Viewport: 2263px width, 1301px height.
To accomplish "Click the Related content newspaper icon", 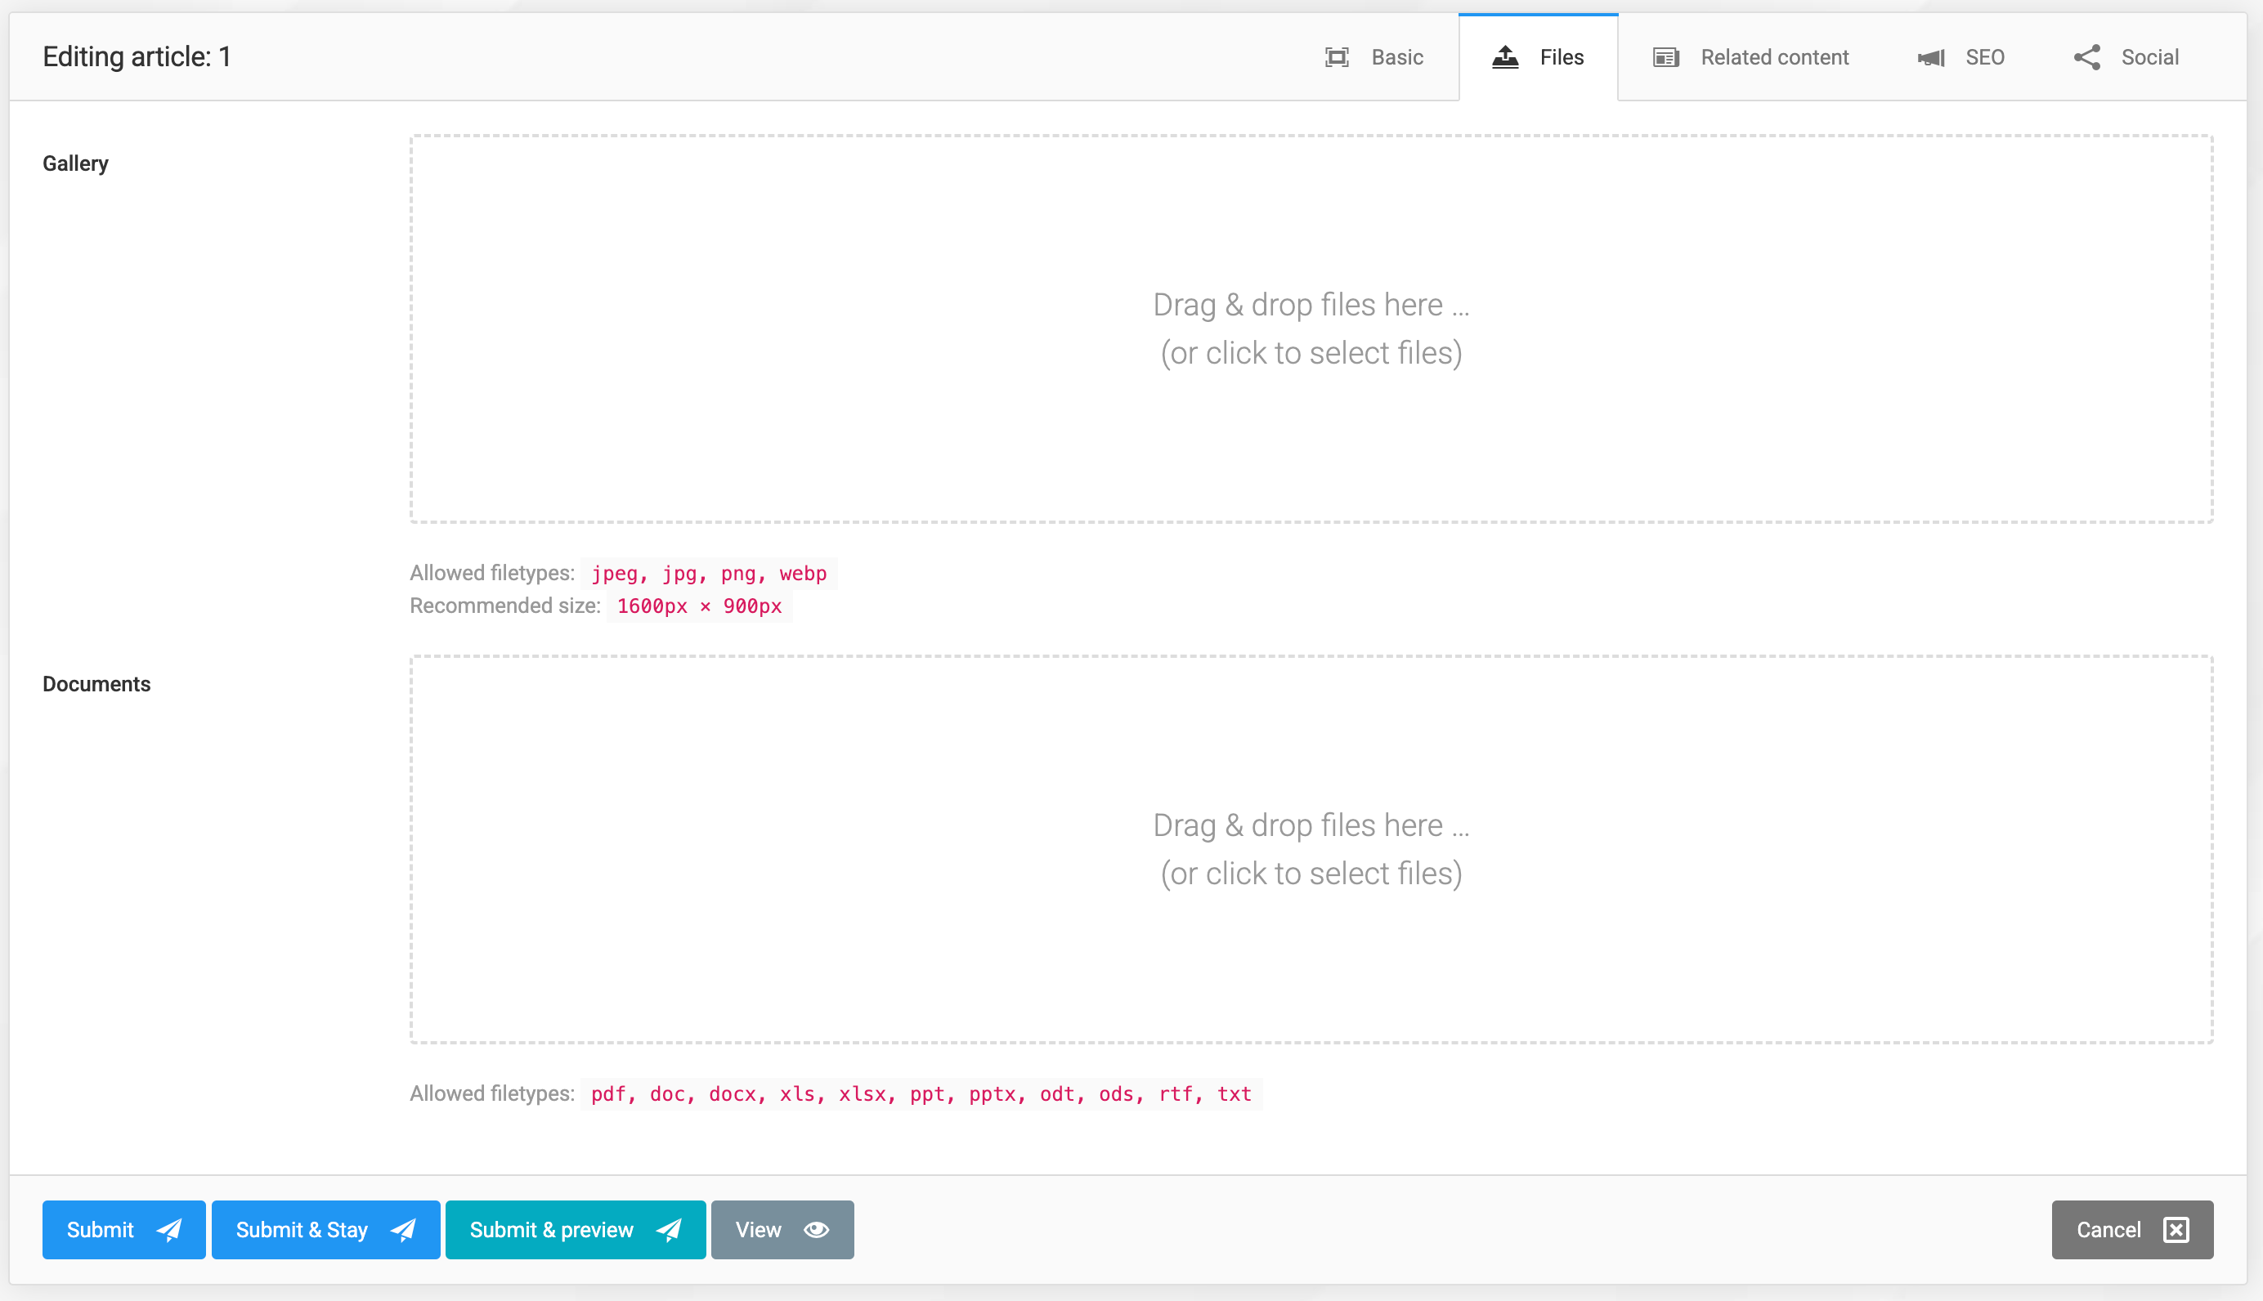I will click(1665, 57).
